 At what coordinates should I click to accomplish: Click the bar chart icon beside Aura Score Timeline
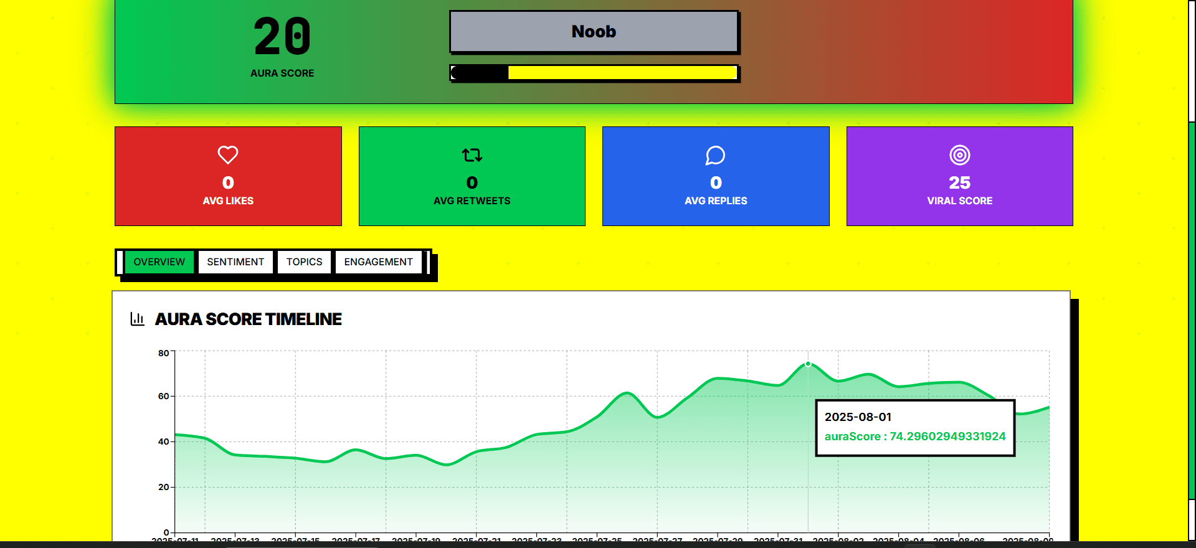pos(137,319)
